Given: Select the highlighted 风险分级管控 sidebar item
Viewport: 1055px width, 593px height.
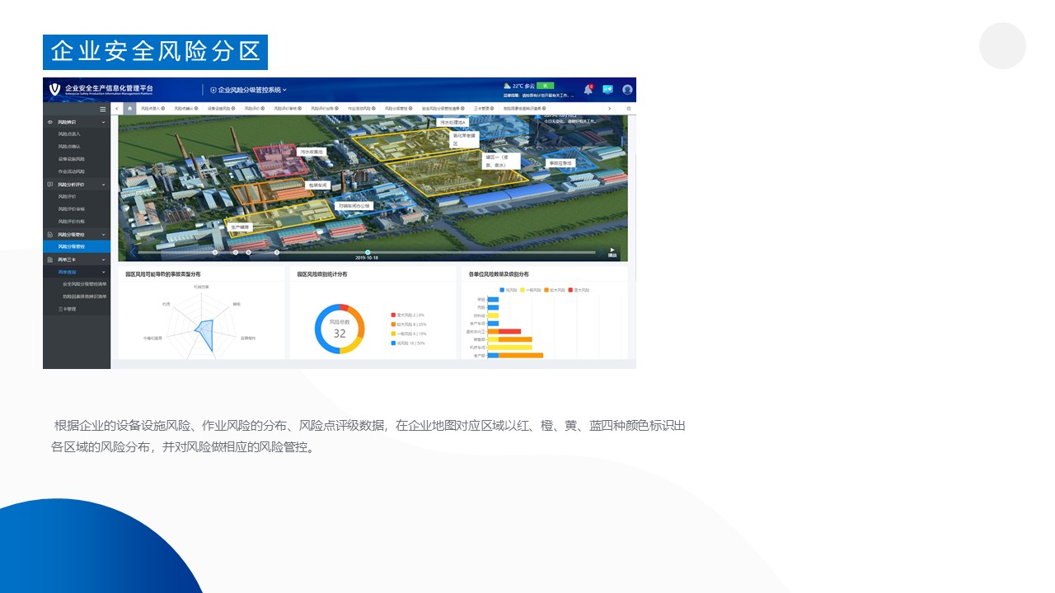Looking at the screenshot, I should [77, 246].
